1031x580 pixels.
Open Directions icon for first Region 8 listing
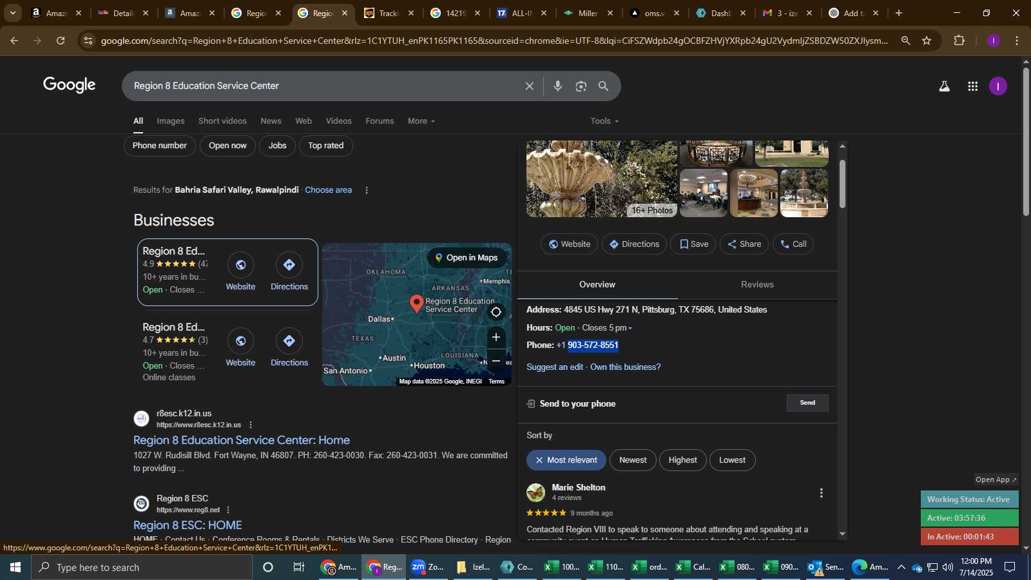click(289, 265)
